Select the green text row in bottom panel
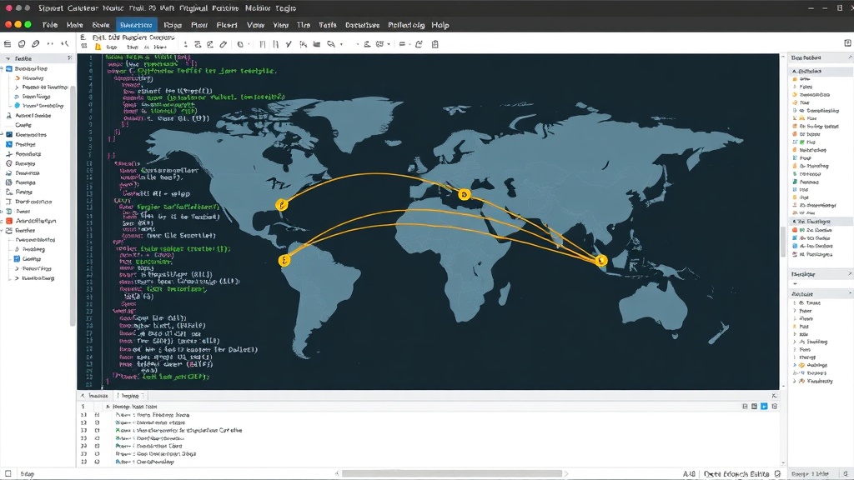The image size is (854, 480). coord(178,430)
